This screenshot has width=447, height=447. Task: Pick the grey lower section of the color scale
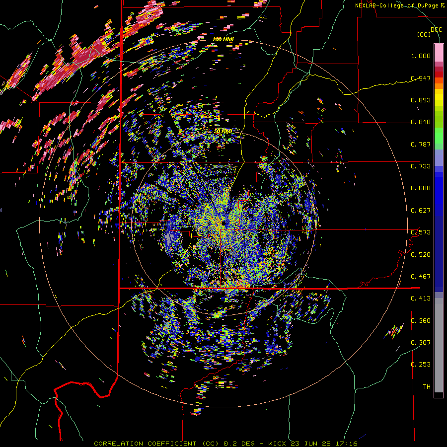coord(439,345)
